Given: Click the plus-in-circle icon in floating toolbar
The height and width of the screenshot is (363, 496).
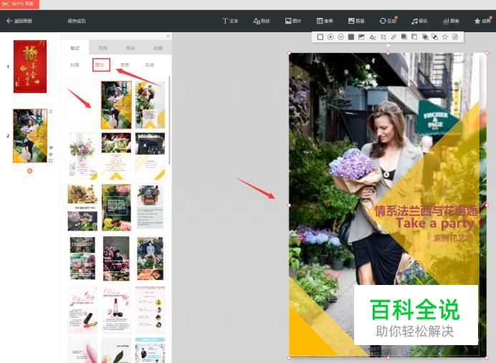Looking at the screenshot, I should pyautogui.click(x=330, y=37).
